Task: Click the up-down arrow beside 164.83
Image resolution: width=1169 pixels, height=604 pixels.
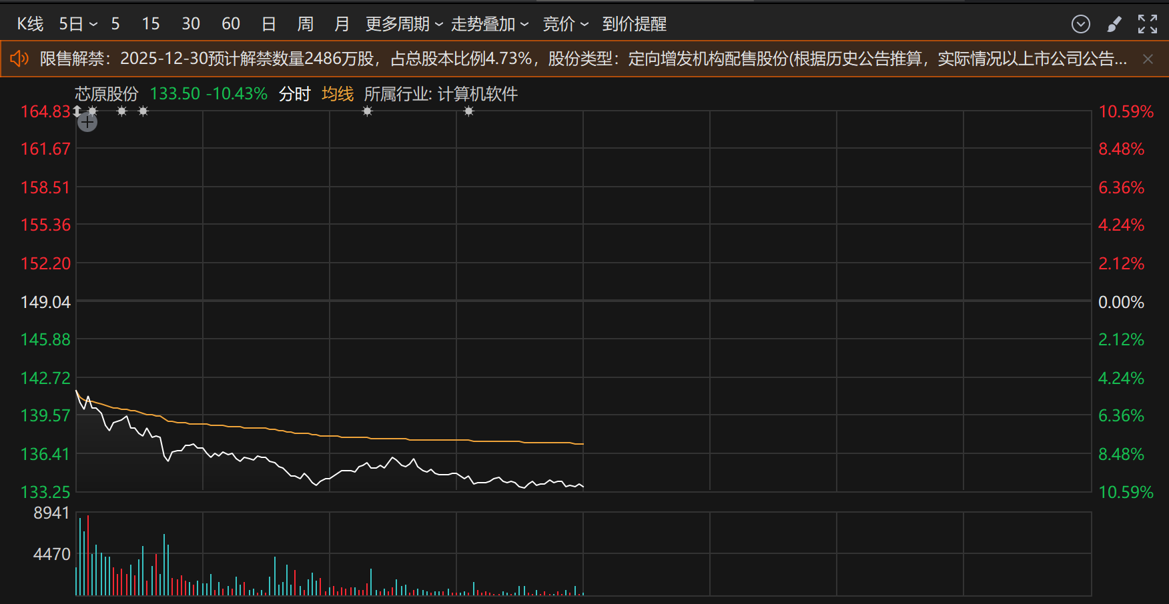Action: (x=77, y=111)
